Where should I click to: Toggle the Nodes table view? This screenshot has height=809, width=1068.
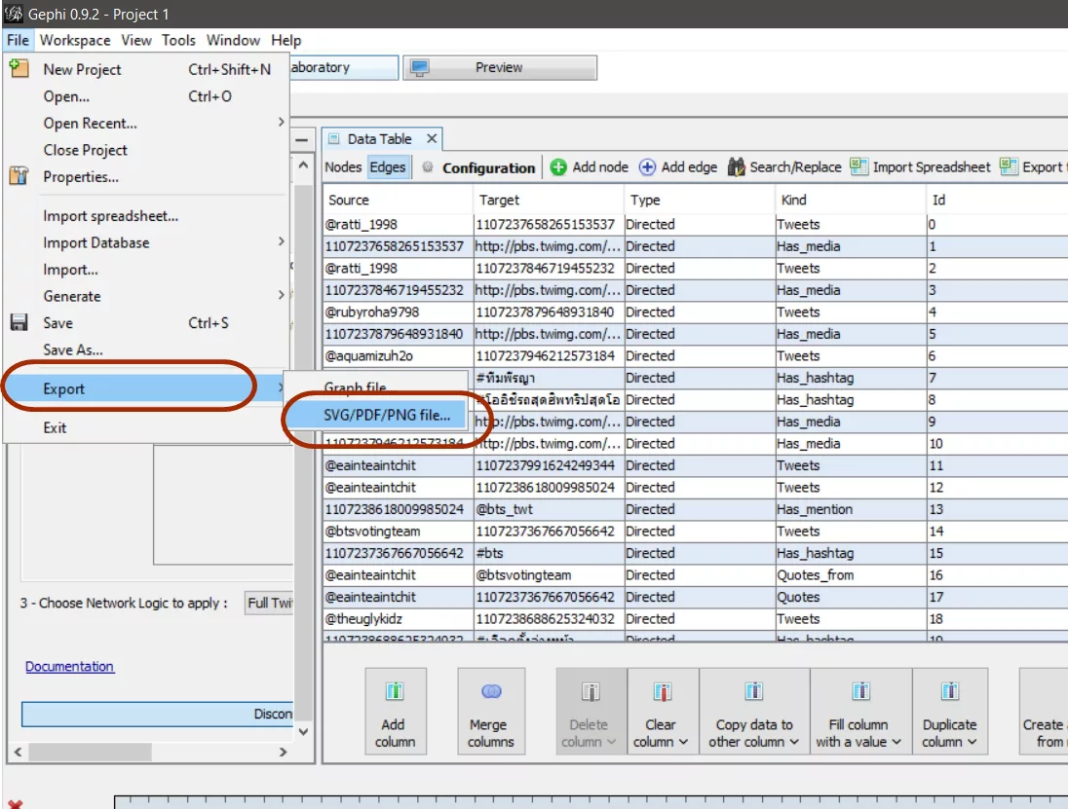point(343,167)
